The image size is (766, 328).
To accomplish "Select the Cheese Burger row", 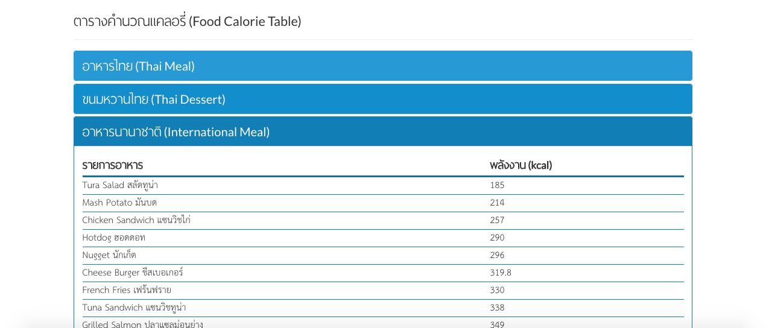I will pos(383,273).
